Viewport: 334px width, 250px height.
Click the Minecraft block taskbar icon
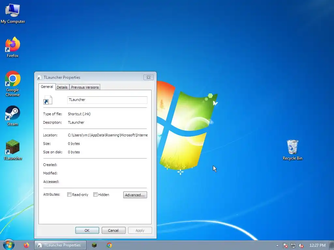pyautogui.click(x=94, y=245)
